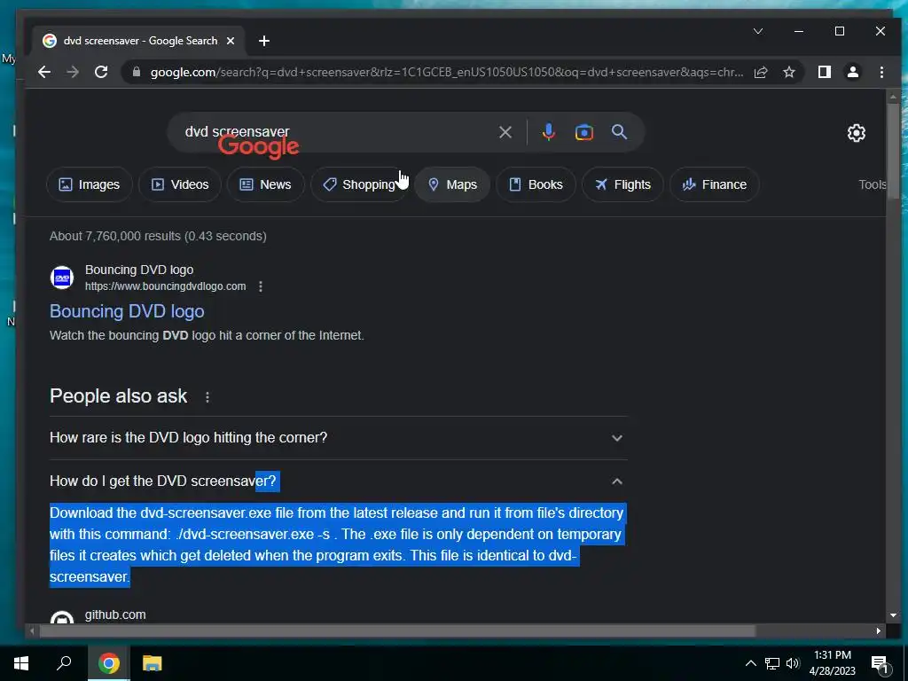
Task: Open Maps results
Action: tap(452, 184)
